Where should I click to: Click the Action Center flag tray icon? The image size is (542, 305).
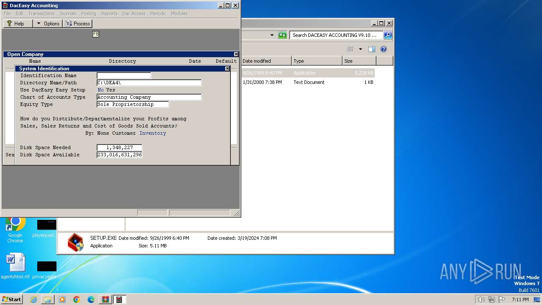tap(502, 299)
